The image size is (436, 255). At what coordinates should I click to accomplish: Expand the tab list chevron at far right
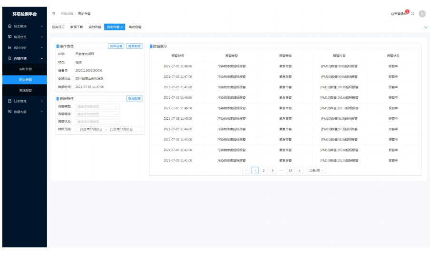coord(425,28)
